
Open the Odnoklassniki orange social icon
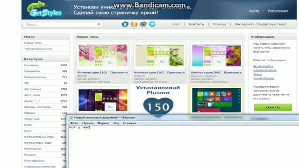point(134,24)
